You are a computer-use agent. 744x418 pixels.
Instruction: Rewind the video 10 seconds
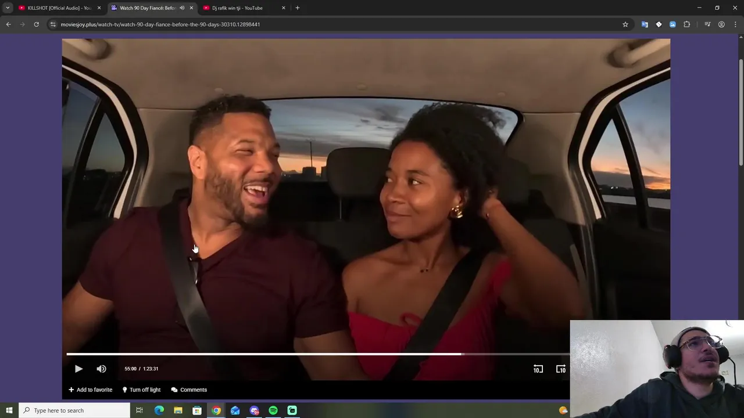(538, 369)
